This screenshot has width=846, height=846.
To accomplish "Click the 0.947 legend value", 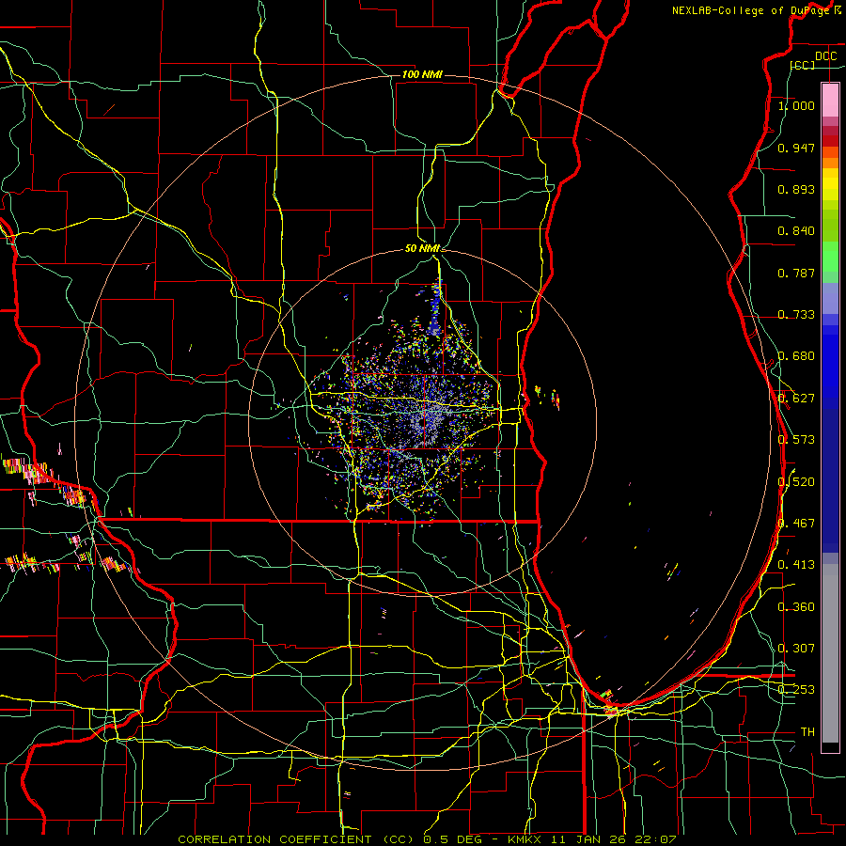I will point(796,148).
